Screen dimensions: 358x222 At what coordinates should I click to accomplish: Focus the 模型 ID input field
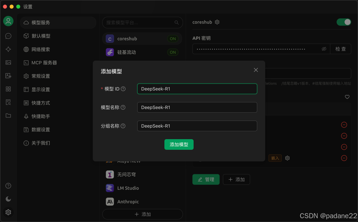(197, 89)
